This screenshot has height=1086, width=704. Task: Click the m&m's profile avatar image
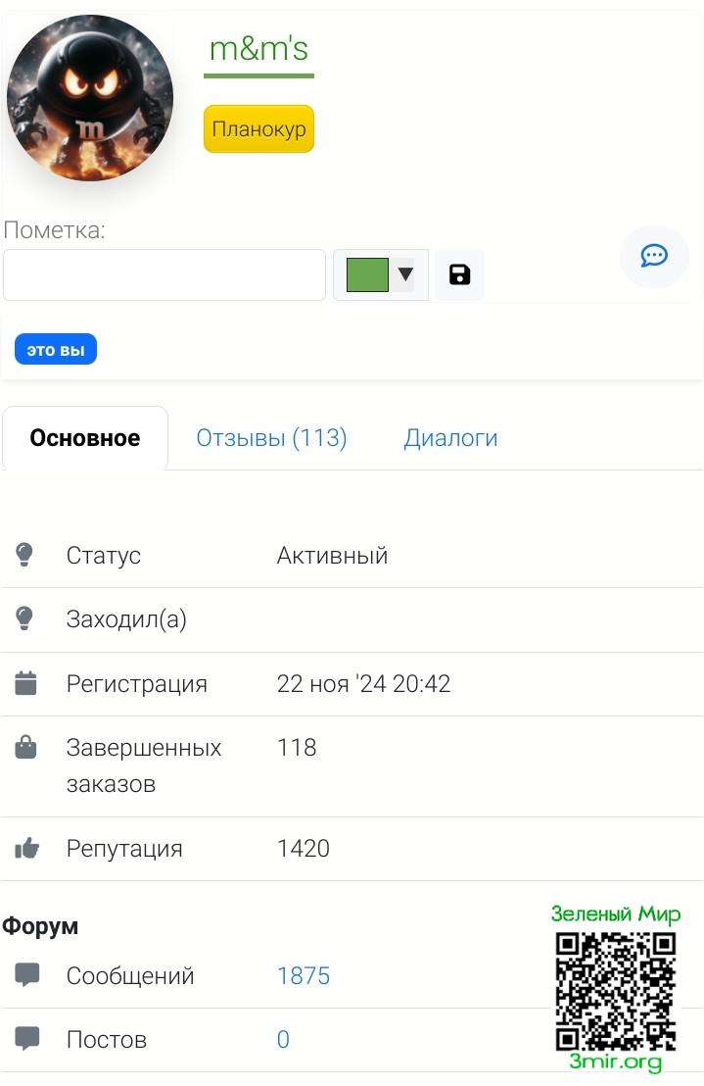click(x=90, y=98)
